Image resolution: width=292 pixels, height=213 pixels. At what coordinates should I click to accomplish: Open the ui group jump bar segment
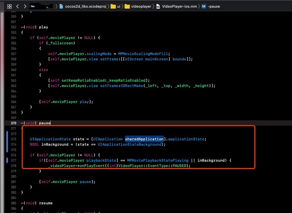119,7
